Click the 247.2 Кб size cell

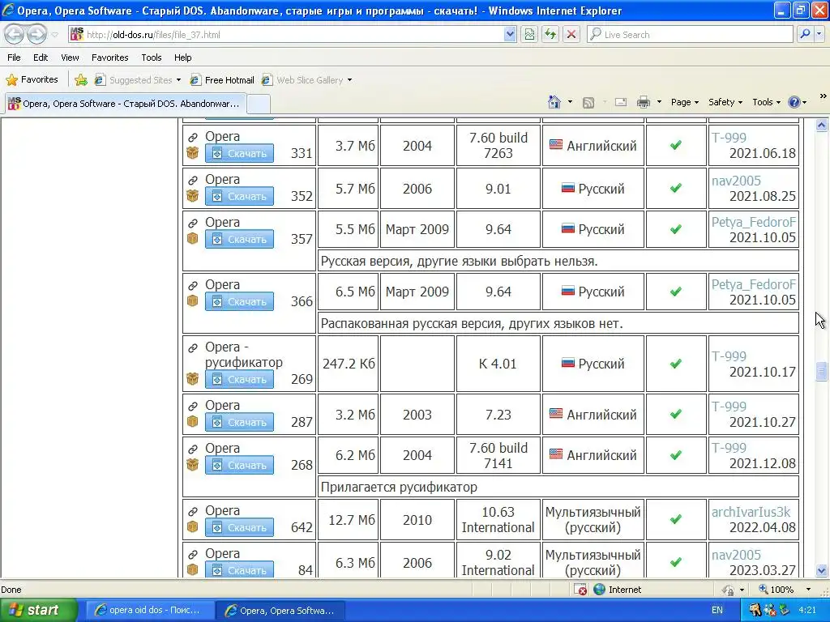(349, 364)
